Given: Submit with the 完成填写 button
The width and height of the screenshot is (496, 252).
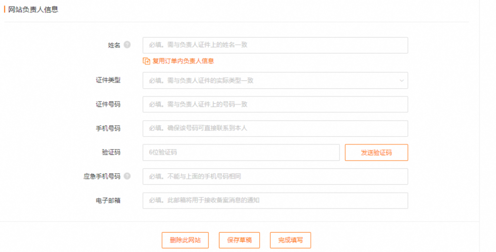Looking at the screenshot, I should pos(290,240).
